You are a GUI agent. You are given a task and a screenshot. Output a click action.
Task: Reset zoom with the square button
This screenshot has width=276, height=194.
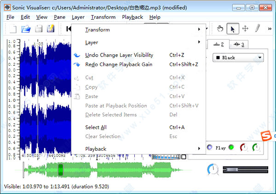pyautogui.click(x=184, y=157)
